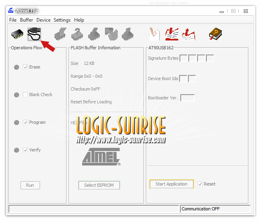Open the File menu
Viewport: 260px width, 222px height.
(13, 20)
